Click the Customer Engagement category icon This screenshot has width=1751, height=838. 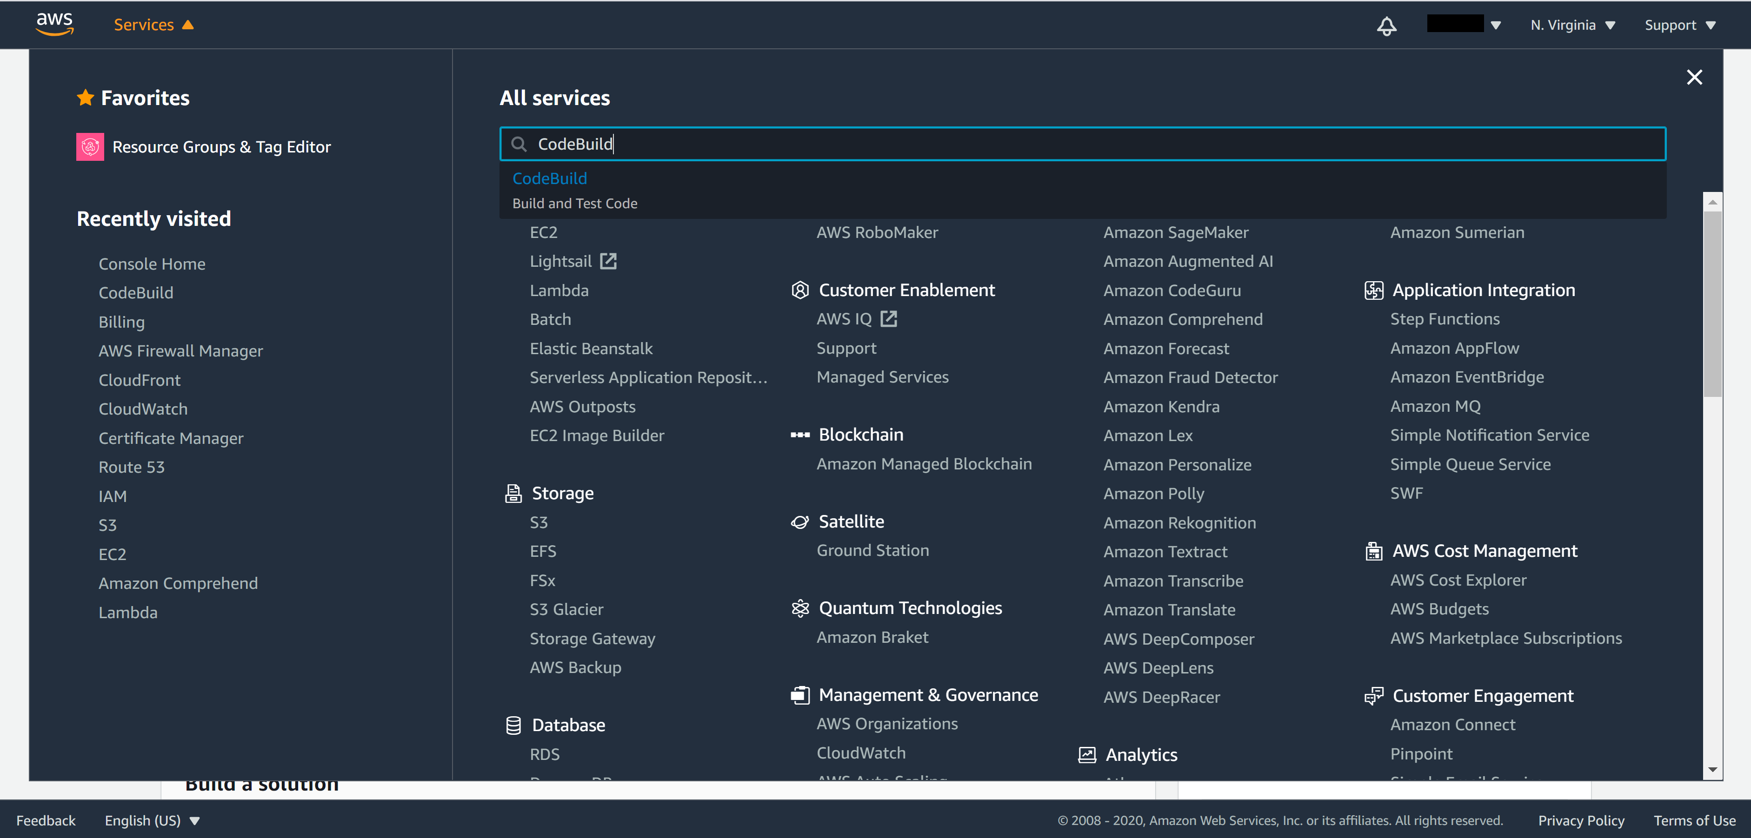(x=1374, y=695)
